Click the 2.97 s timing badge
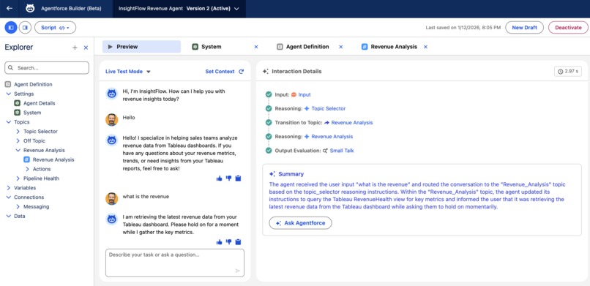The height and width of the screenshot is (286, 590). pyautogui.click(x=568, y=72)
